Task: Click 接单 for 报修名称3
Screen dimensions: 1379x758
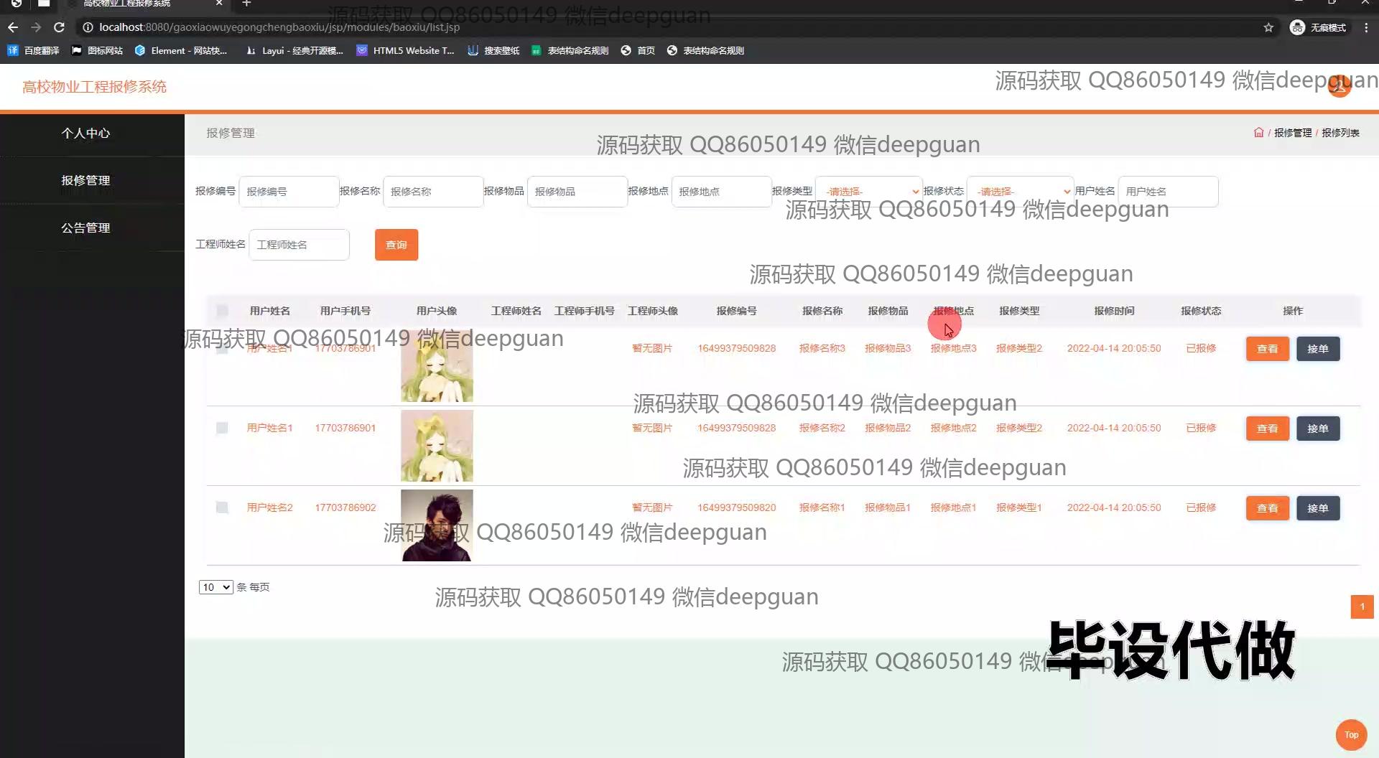Action: click(x=1318, y=349)
